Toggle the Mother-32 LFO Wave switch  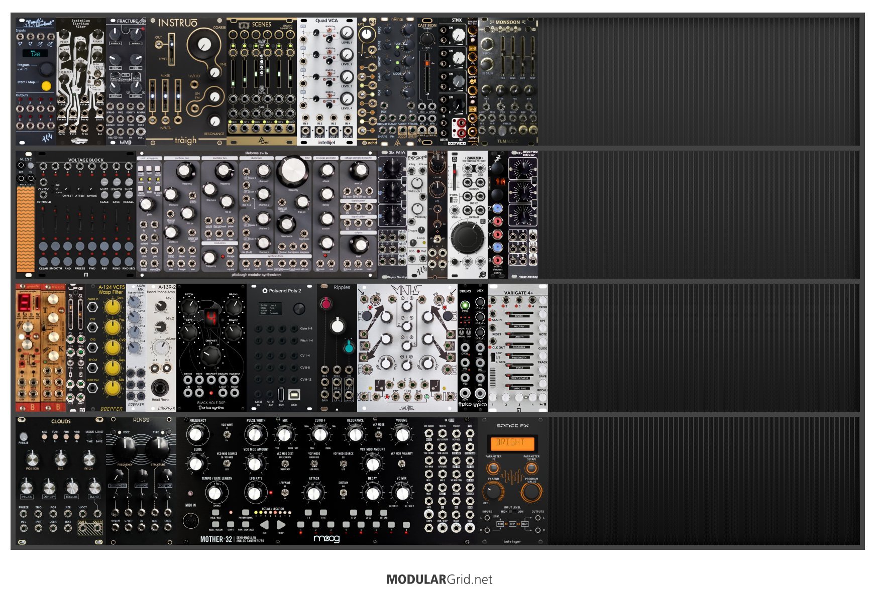[x=285, y=492]
